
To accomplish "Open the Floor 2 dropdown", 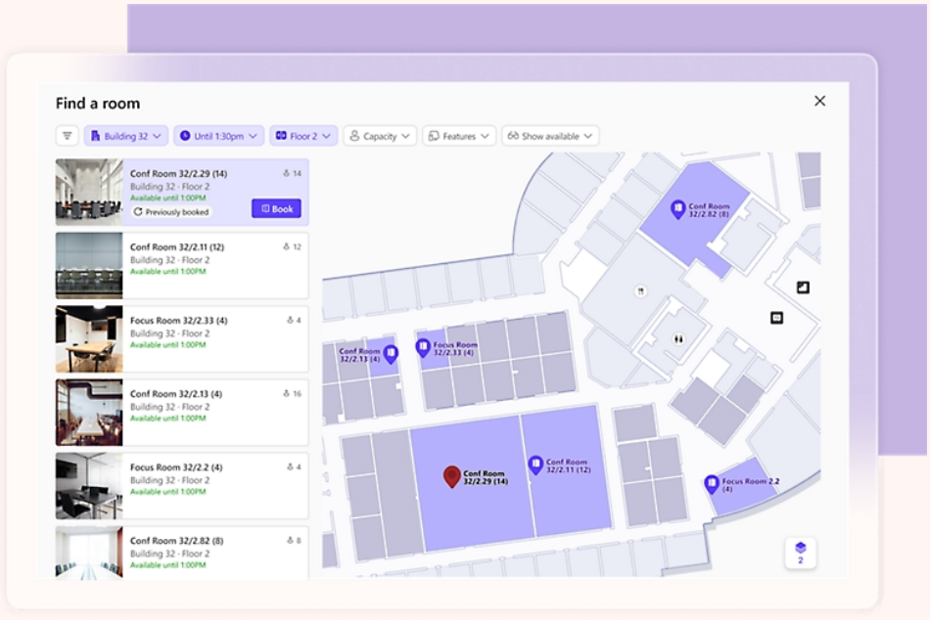I will [303, 136].
